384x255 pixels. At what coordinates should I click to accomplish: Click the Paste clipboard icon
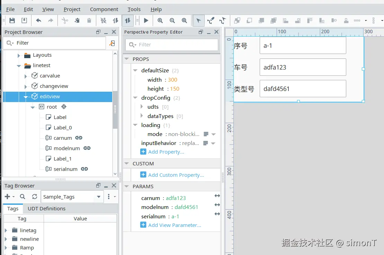tap(89, 20)
